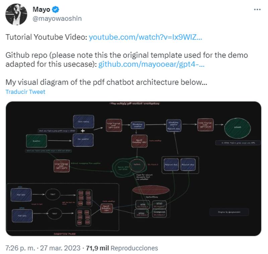Click Traducir Tweet to translate

click(25, 92)
